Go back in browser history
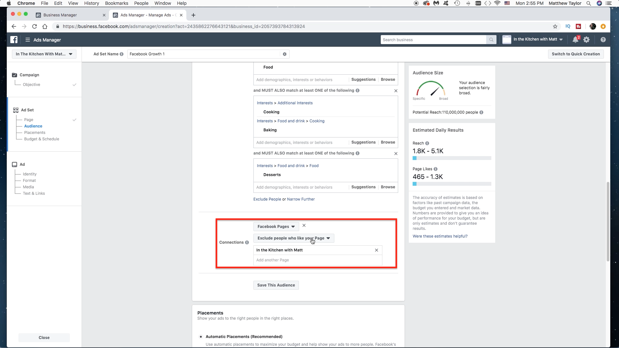619x348 pixels. pyautogui.click(x=14, y=26)
